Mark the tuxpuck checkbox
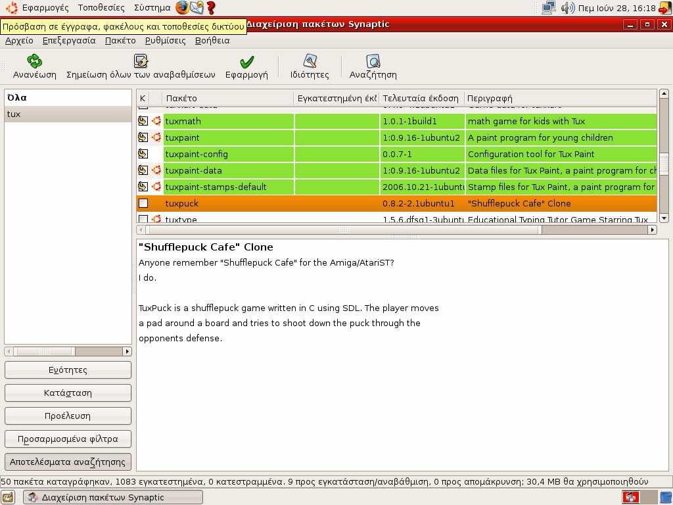The width and height of the screenshot is (673, 505). (143, 203)
